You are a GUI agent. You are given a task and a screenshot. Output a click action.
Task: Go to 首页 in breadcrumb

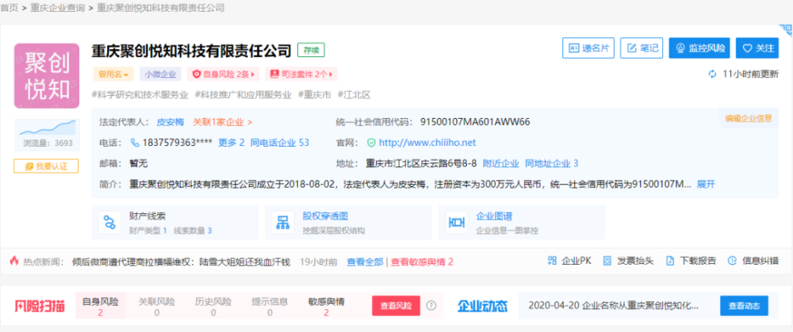[x=9, y=8]
